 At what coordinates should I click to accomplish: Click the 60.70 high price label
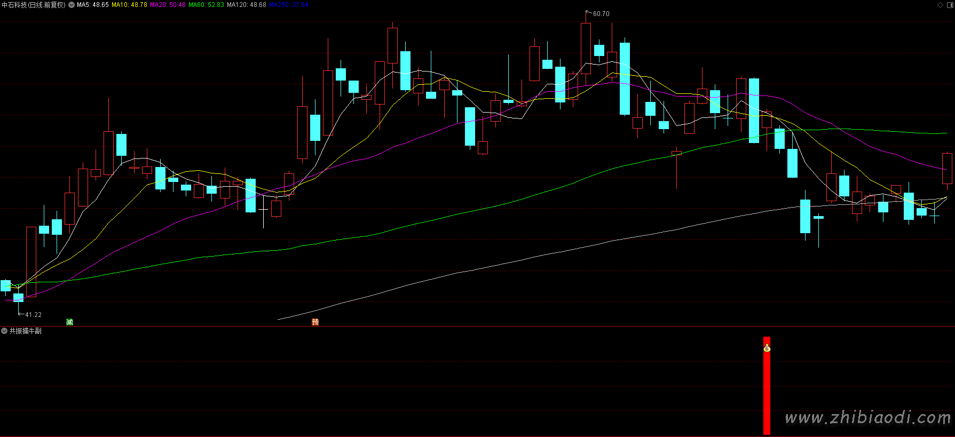[601, 14]
